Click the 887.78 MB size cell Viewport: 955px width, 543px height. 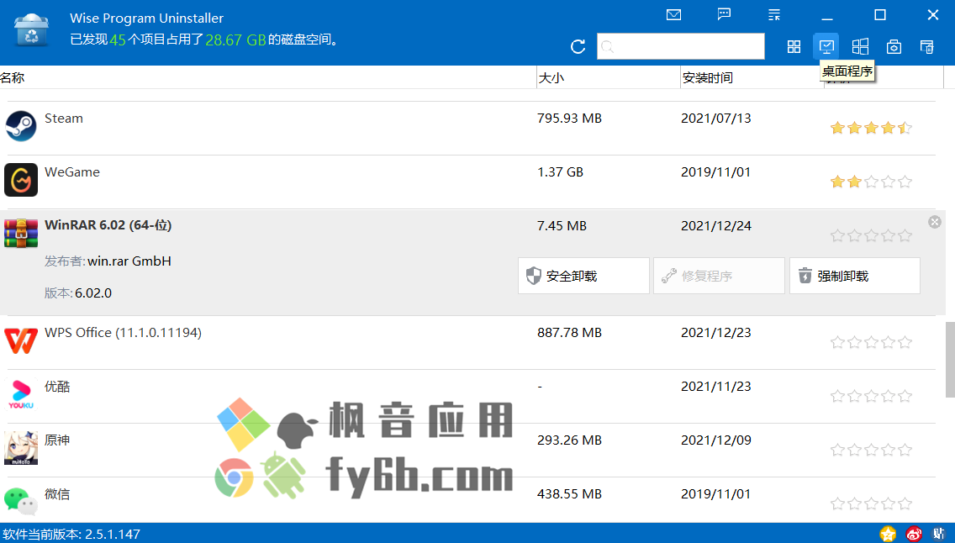[x=569, y=332]
